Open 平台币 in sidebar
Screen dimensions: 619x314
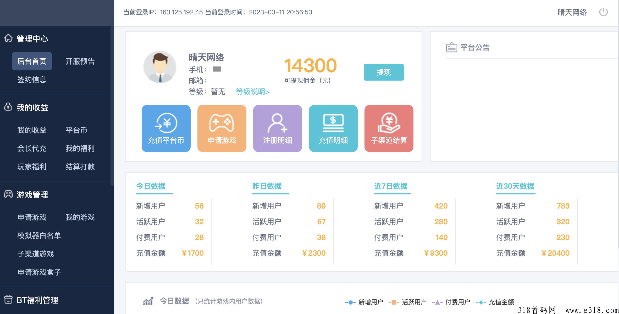point(76,130)
